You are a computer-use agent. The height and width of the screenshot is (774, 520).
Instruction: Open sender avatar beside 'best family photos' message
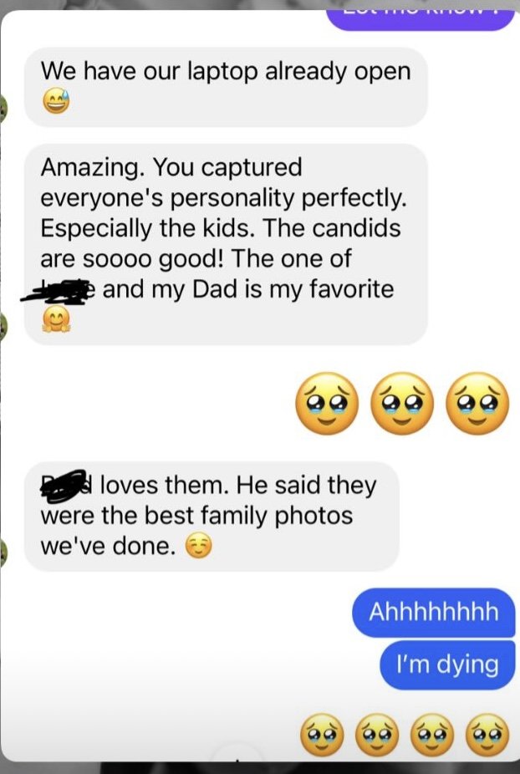[3, 552]
